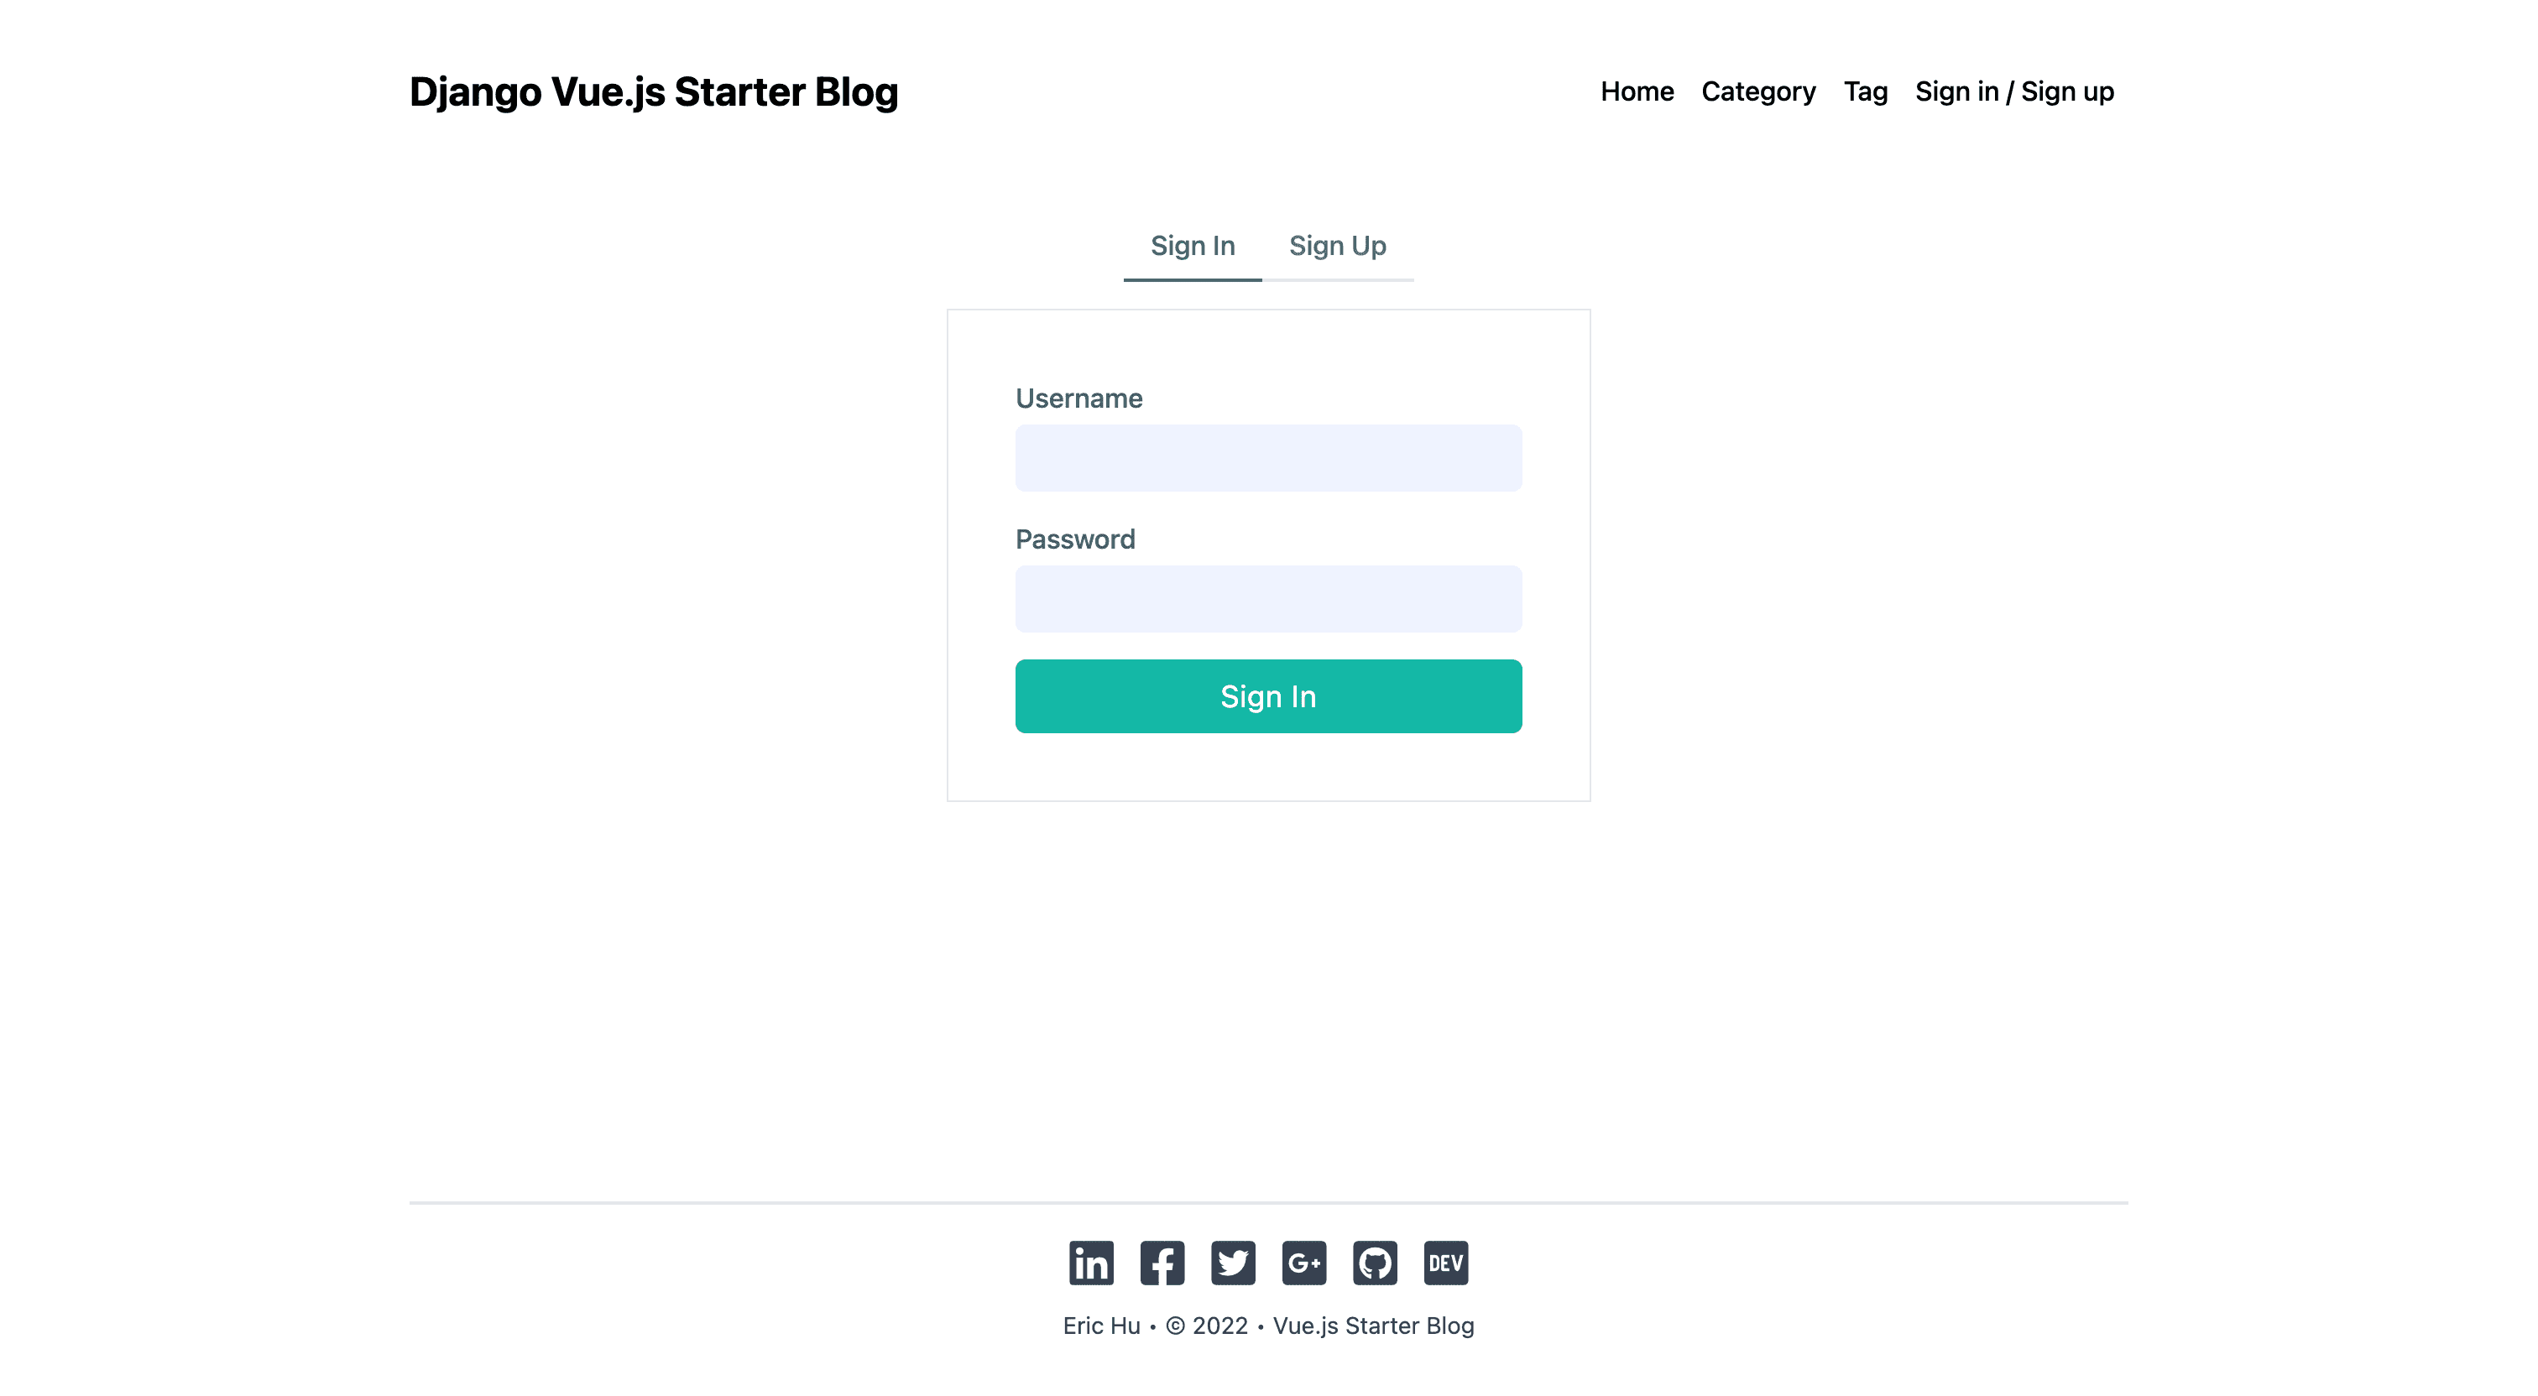This screenshot has width=2538, height=1396.
Task: Focus the Username input field
Action: tap(1268, 458)
